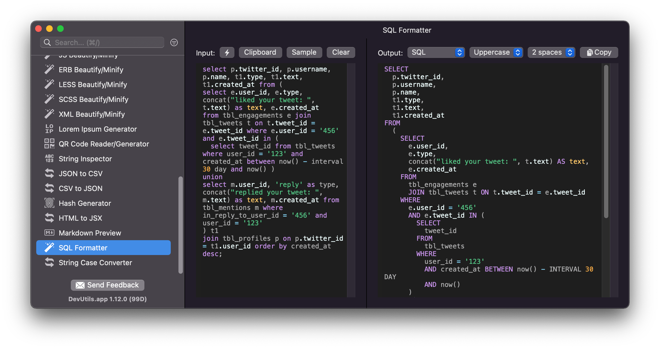This screenshot has width=660, height=349.
Task: Click the QR Code Reader/Generator icon
Action: [49, 144]
